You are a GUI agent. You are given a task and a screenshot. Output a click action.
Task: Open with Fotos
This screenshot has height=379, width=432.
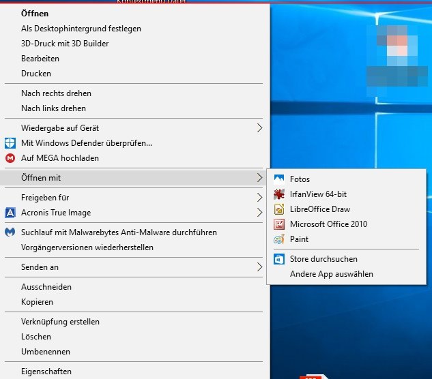click(346, 179)
